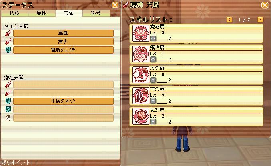The image size is (271, 166).
Task: Raise 攻の扇 level using up arrow
Action: [x=153, y=80]
